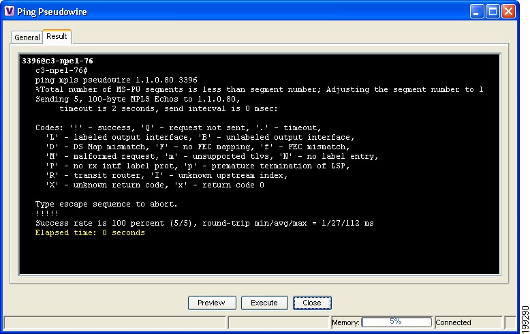Click the 'R' - transit router line

click(x=166, y=175)
